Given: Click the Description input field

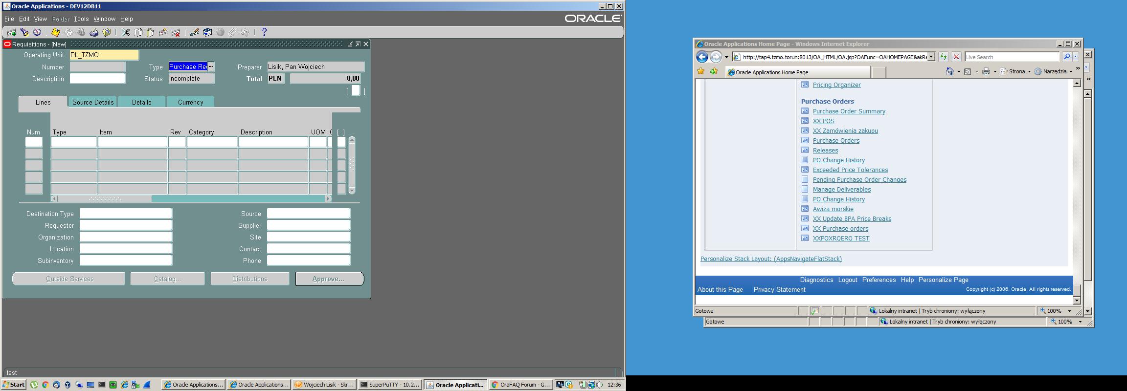Looking at the screenshot, I should [97, 78].
